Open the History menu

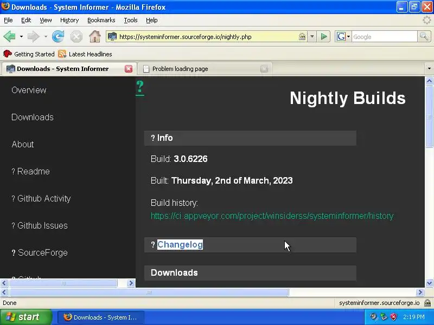point(69,20)
